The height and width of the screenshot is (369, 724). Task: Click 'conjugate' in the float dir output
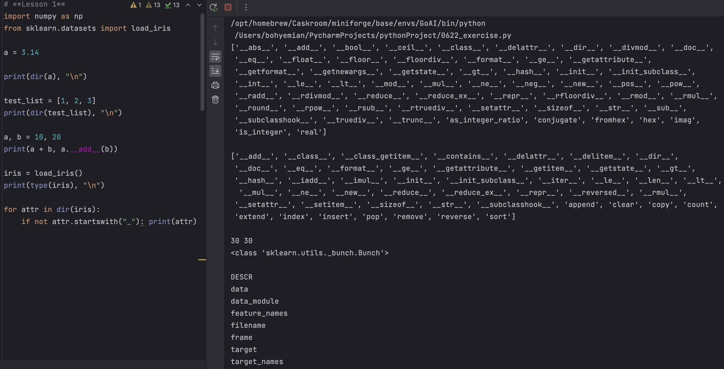tap(557, 120)
